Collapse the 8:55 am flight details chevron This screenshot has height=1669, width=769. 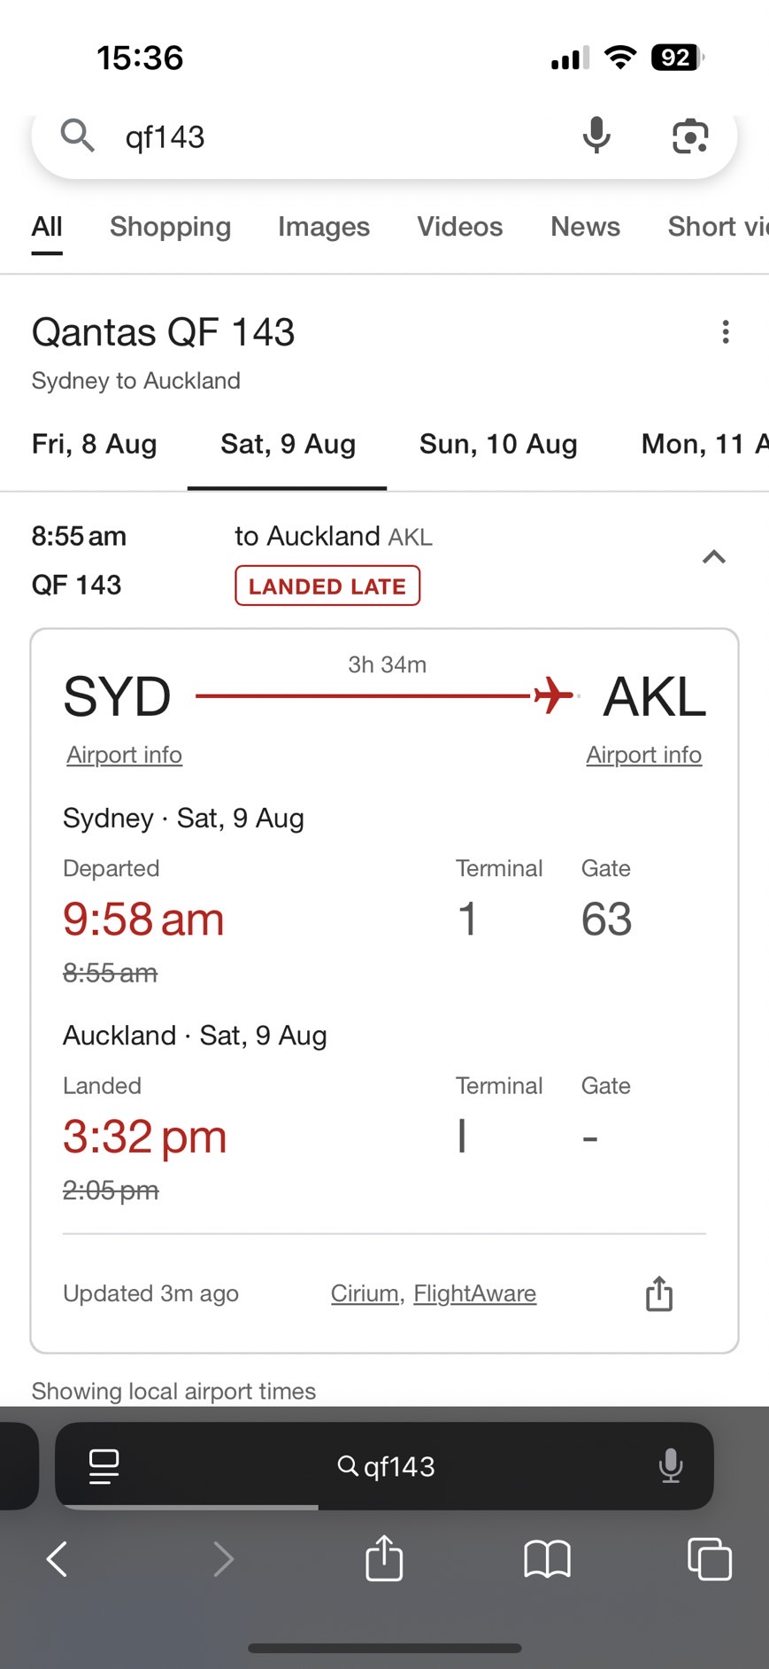tap(714, 557)
